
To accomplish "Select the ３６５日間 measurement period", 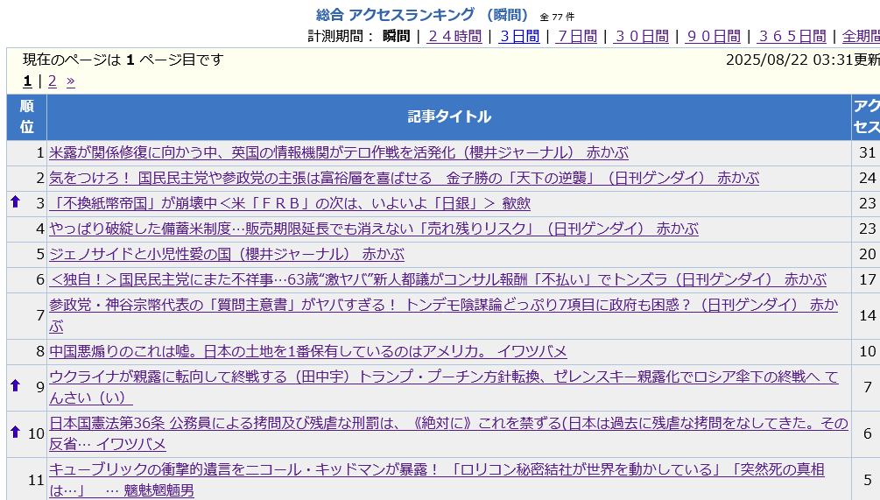I will click(x=792, y=37).
